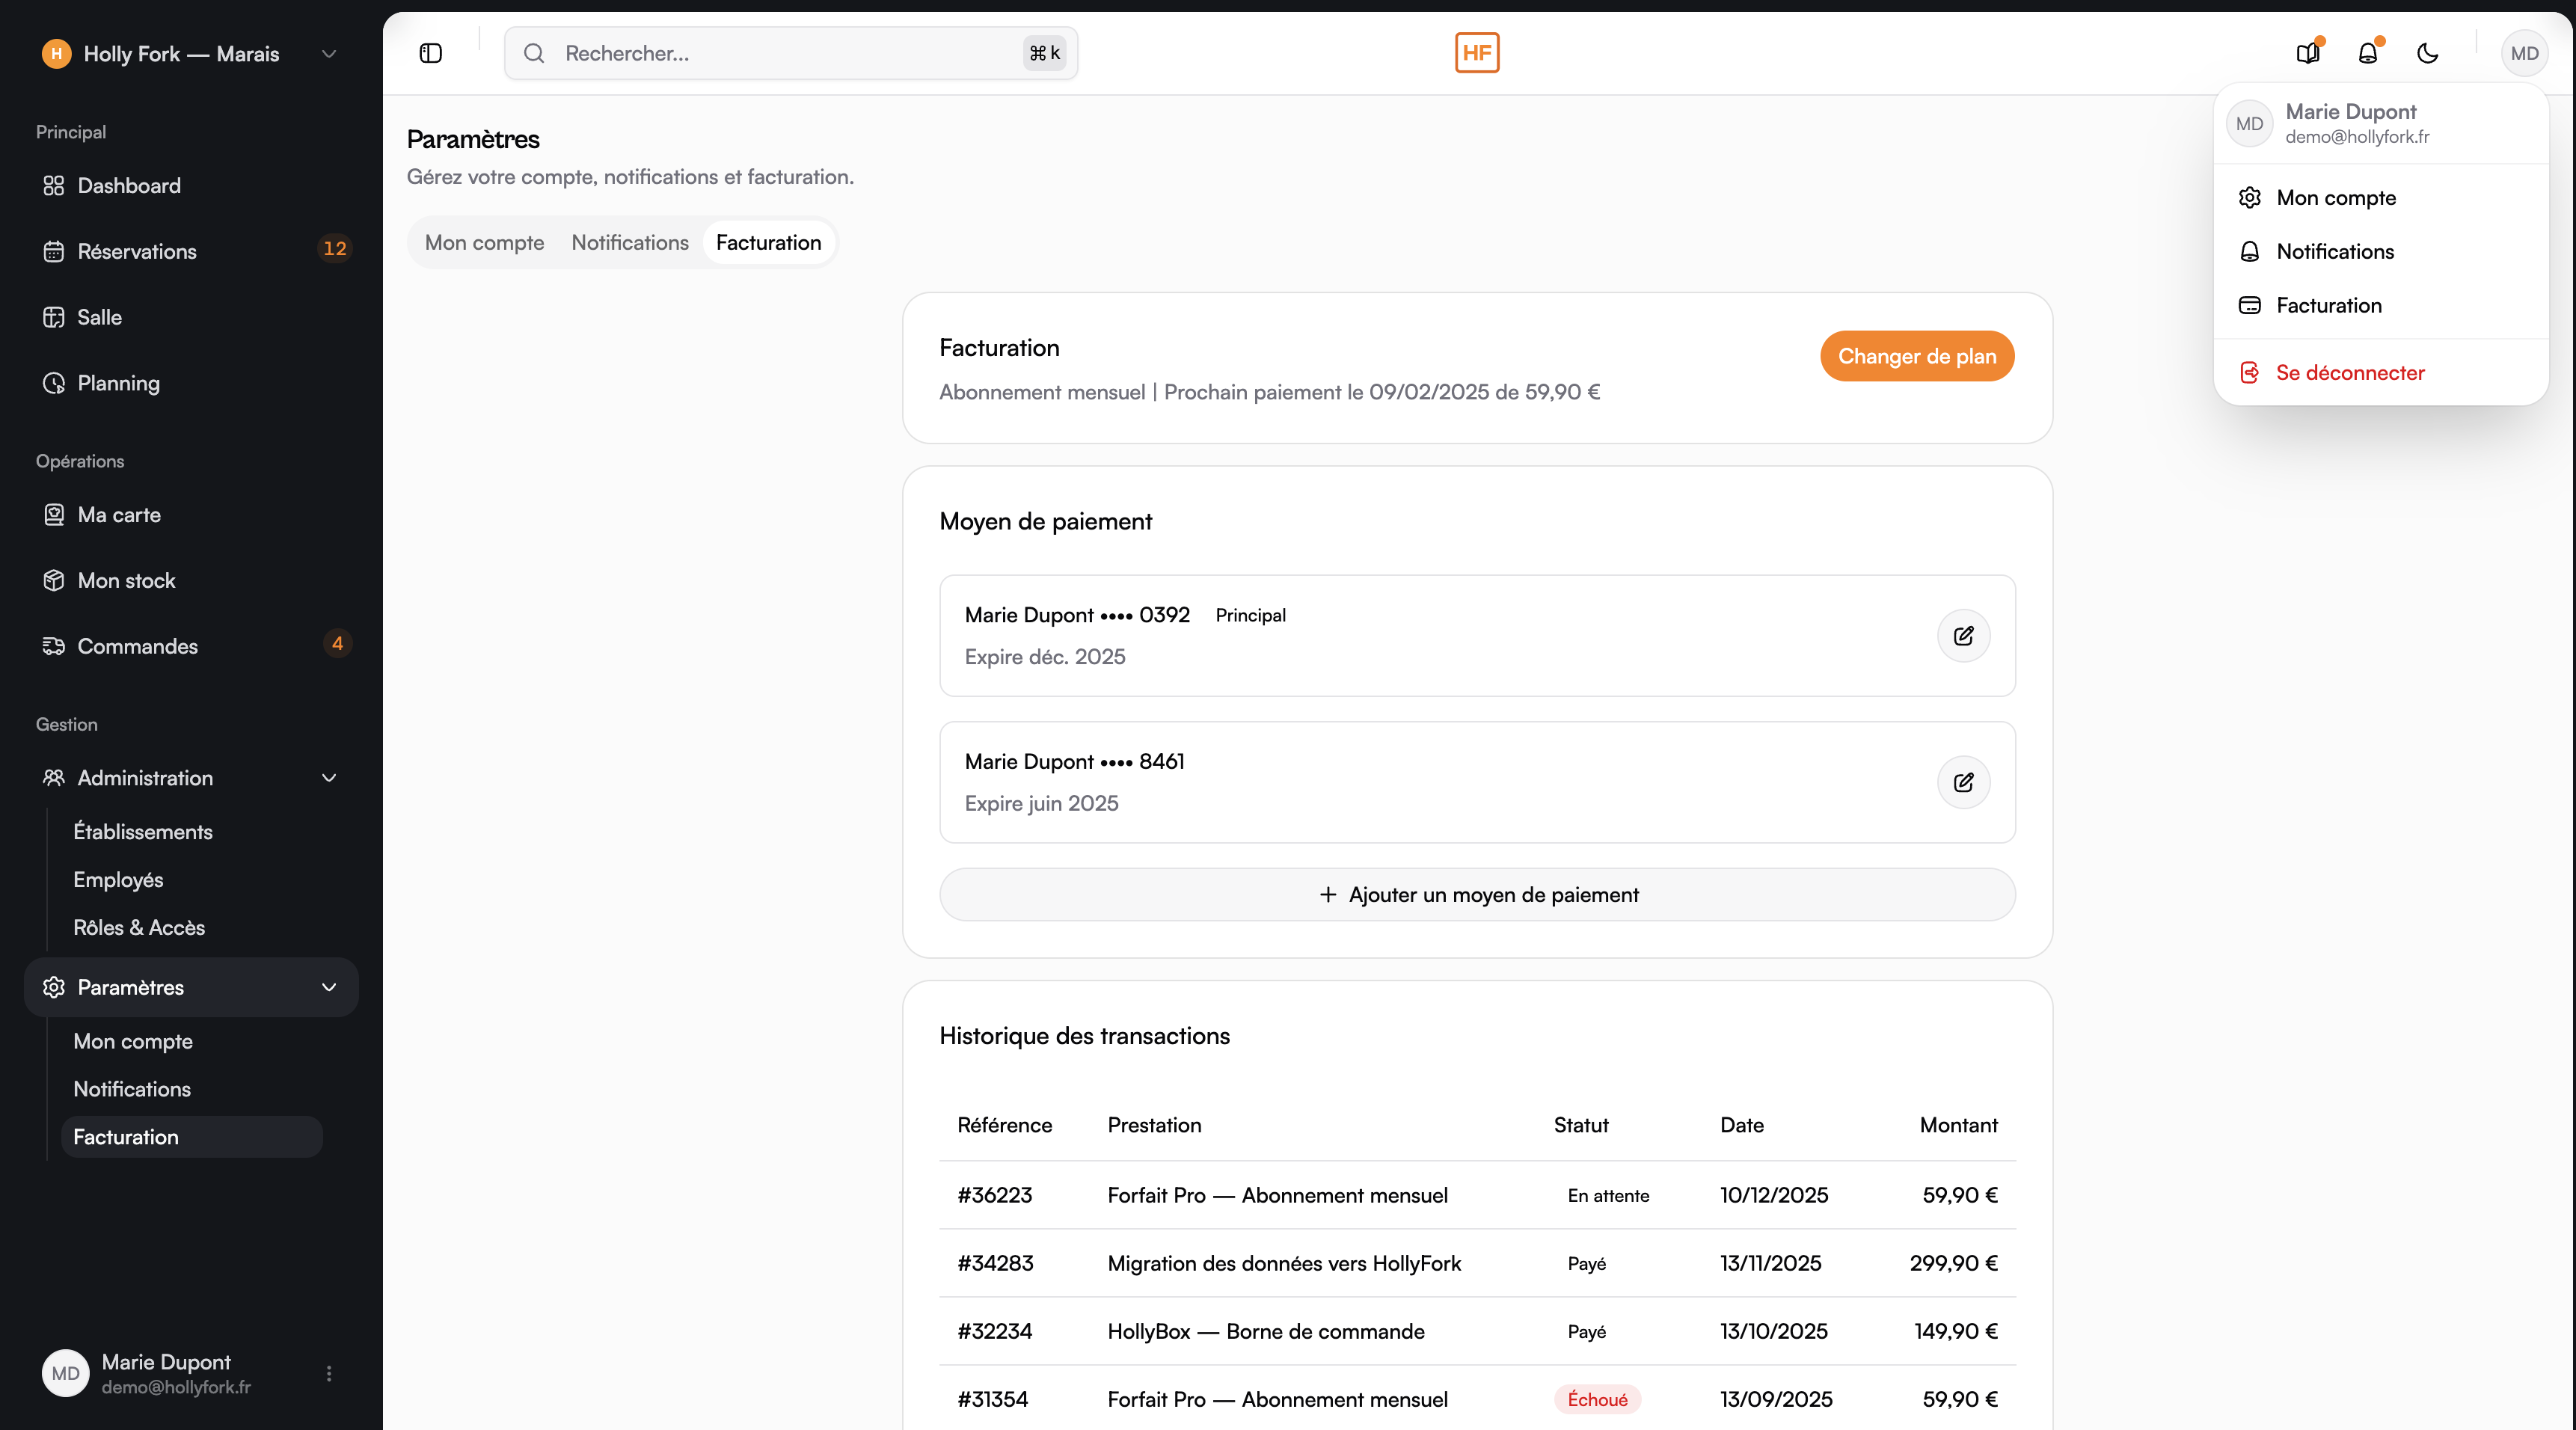Switch to dark mode with the moon icon
This screenshot has width=2576, height=1430.
2427,53
